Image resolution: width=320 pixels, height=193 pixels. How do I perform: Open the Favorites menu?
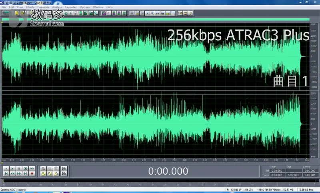tap(71, 7)
